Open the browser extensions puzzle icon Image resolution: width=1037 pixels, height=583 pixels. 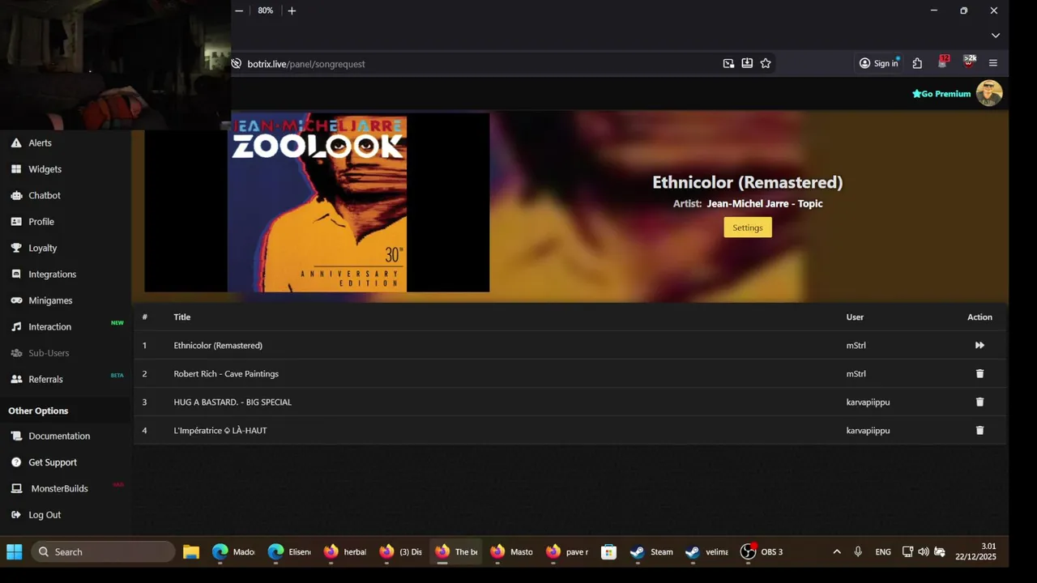917,63
